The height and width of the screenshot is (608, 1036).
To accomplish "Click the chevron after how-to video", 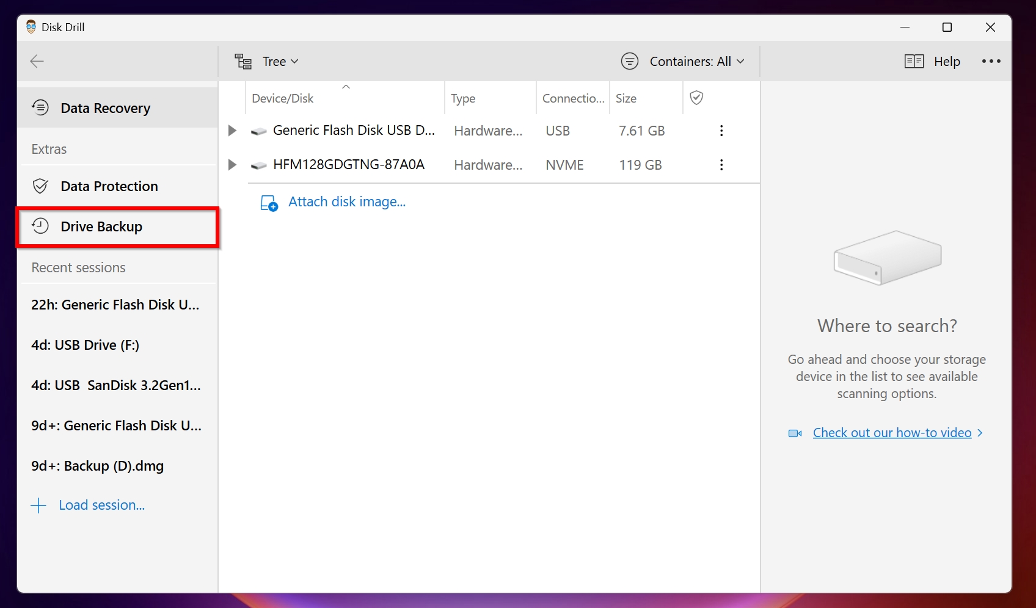I will (x=980, y=433).
